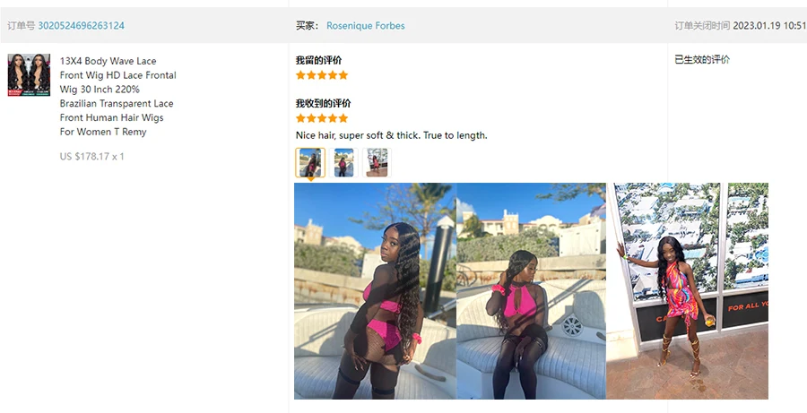
Task: Click the review text 'Nice hair, super soft'
Action: (x=340, y=136)
